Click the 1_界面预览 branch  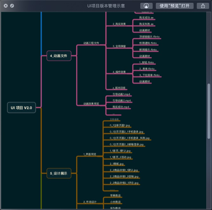[x=90, y=154]
